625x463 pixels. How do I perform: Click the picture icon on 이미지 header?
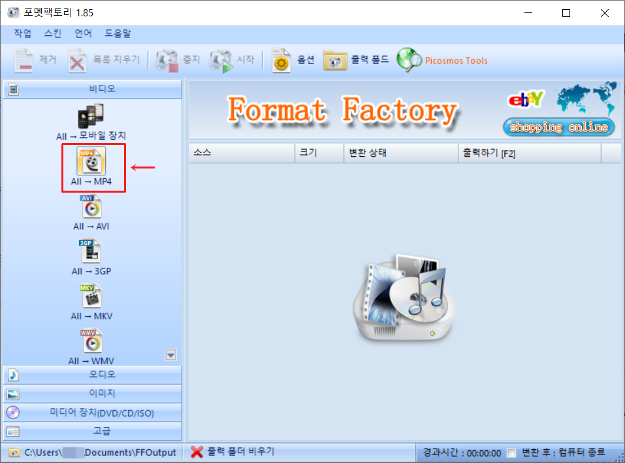(x=13, y=394)
